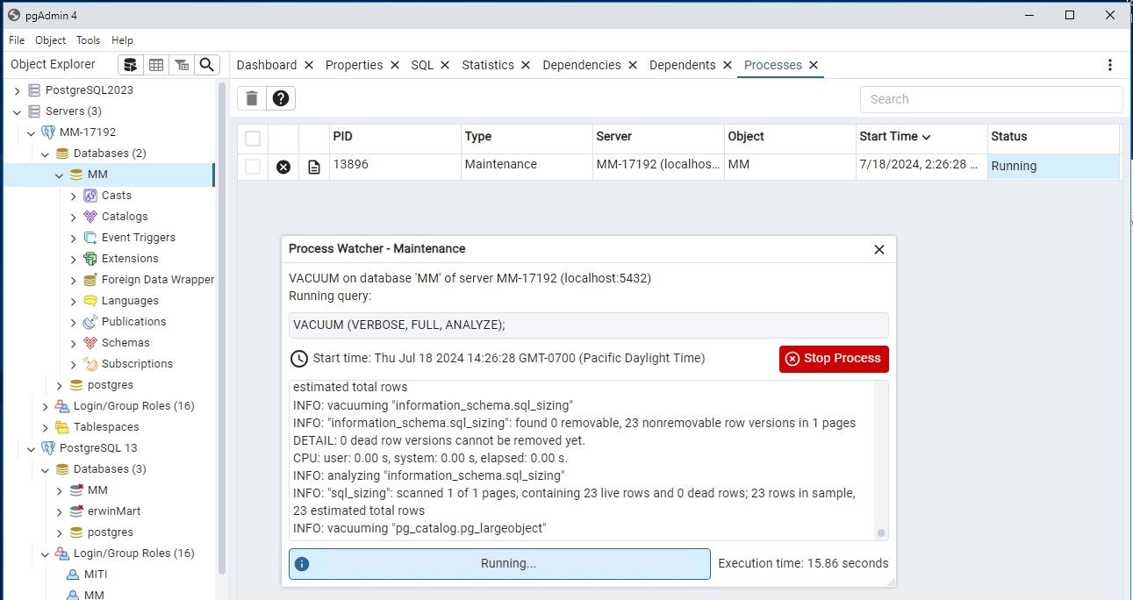Click the Search Objects magnifier icon
Image resolution: width=1133 pixels, height=600 pixels.
pyautogui.click(x=207, y=65)
